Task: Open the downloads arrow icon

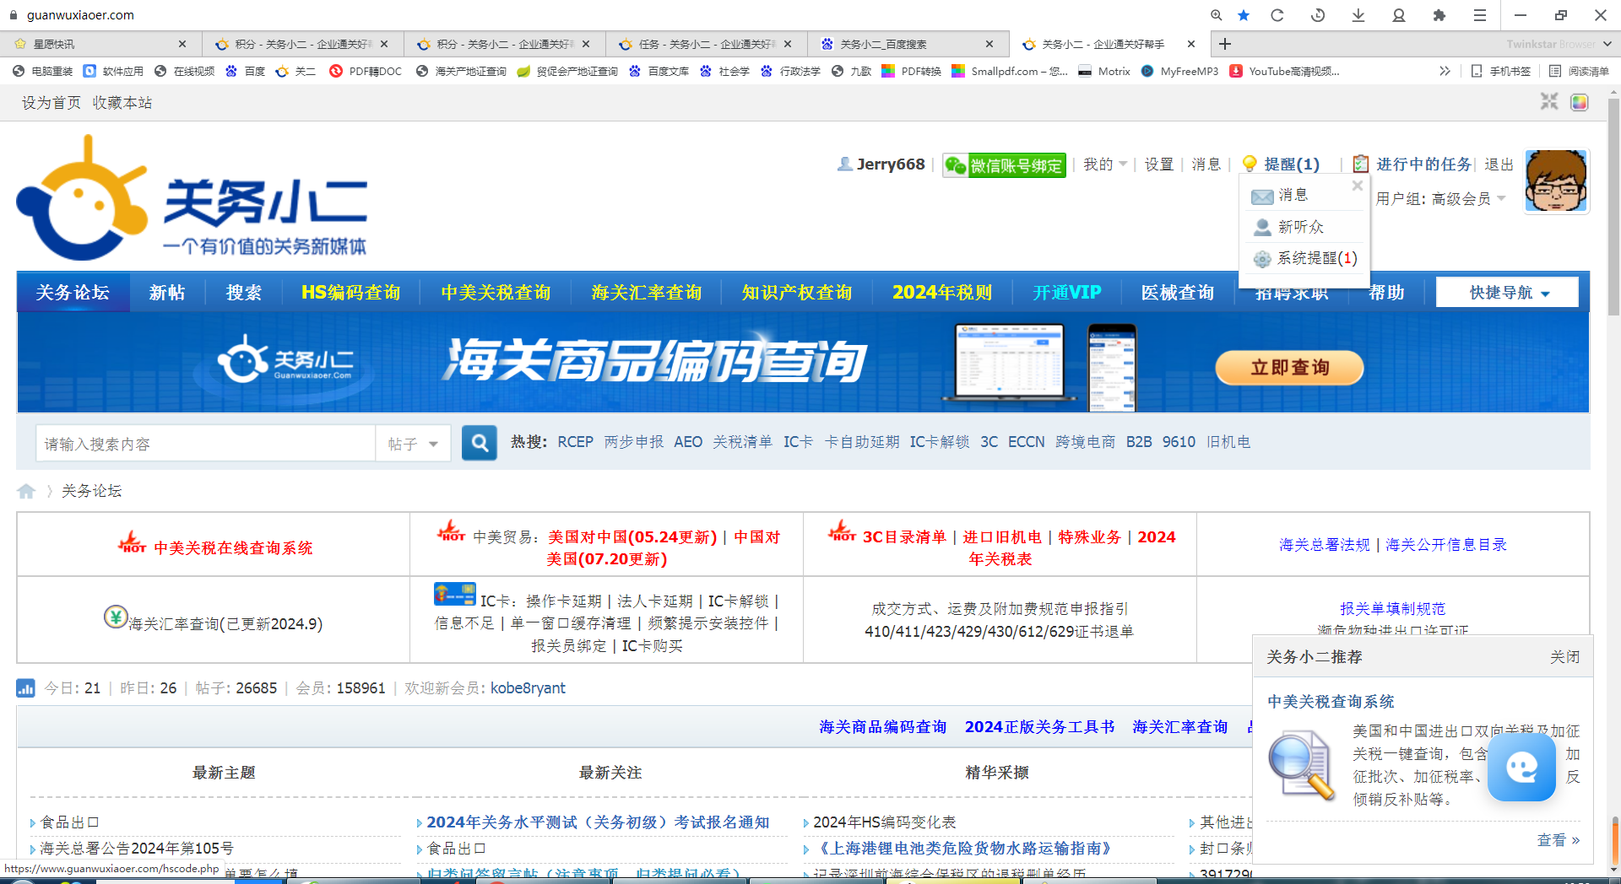Action: (x=1358, y=15)
